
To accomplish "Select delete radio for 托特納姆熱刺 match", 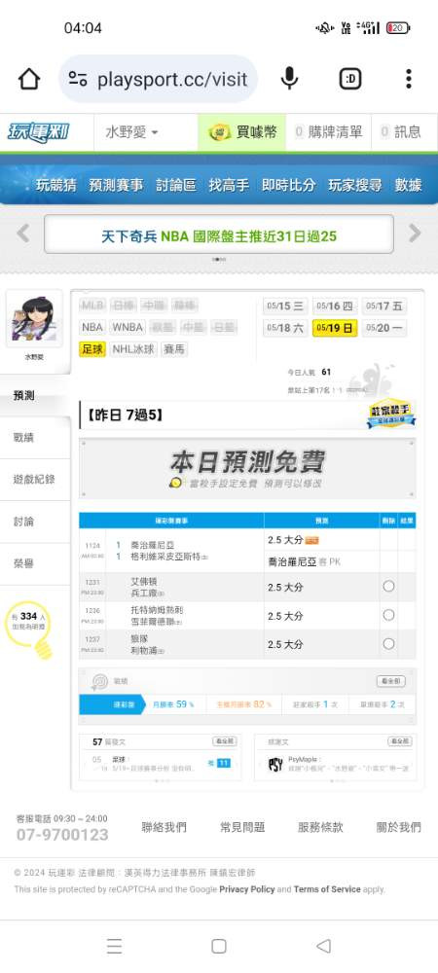I will [388, 615].
